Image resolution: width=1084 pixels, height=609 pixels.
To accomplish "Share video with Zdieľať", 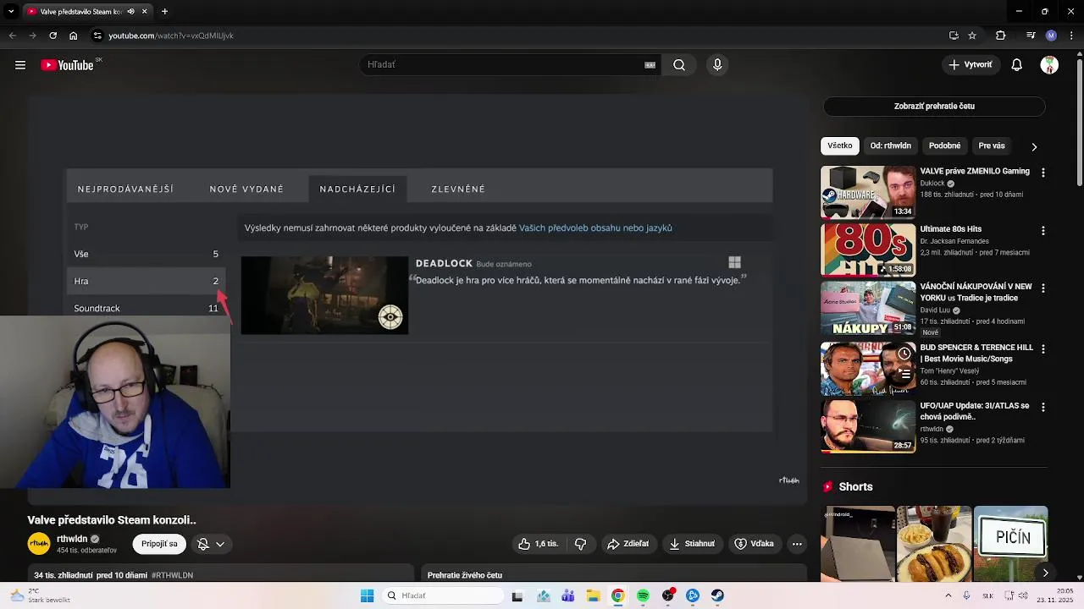I will (x=628, y=544).
